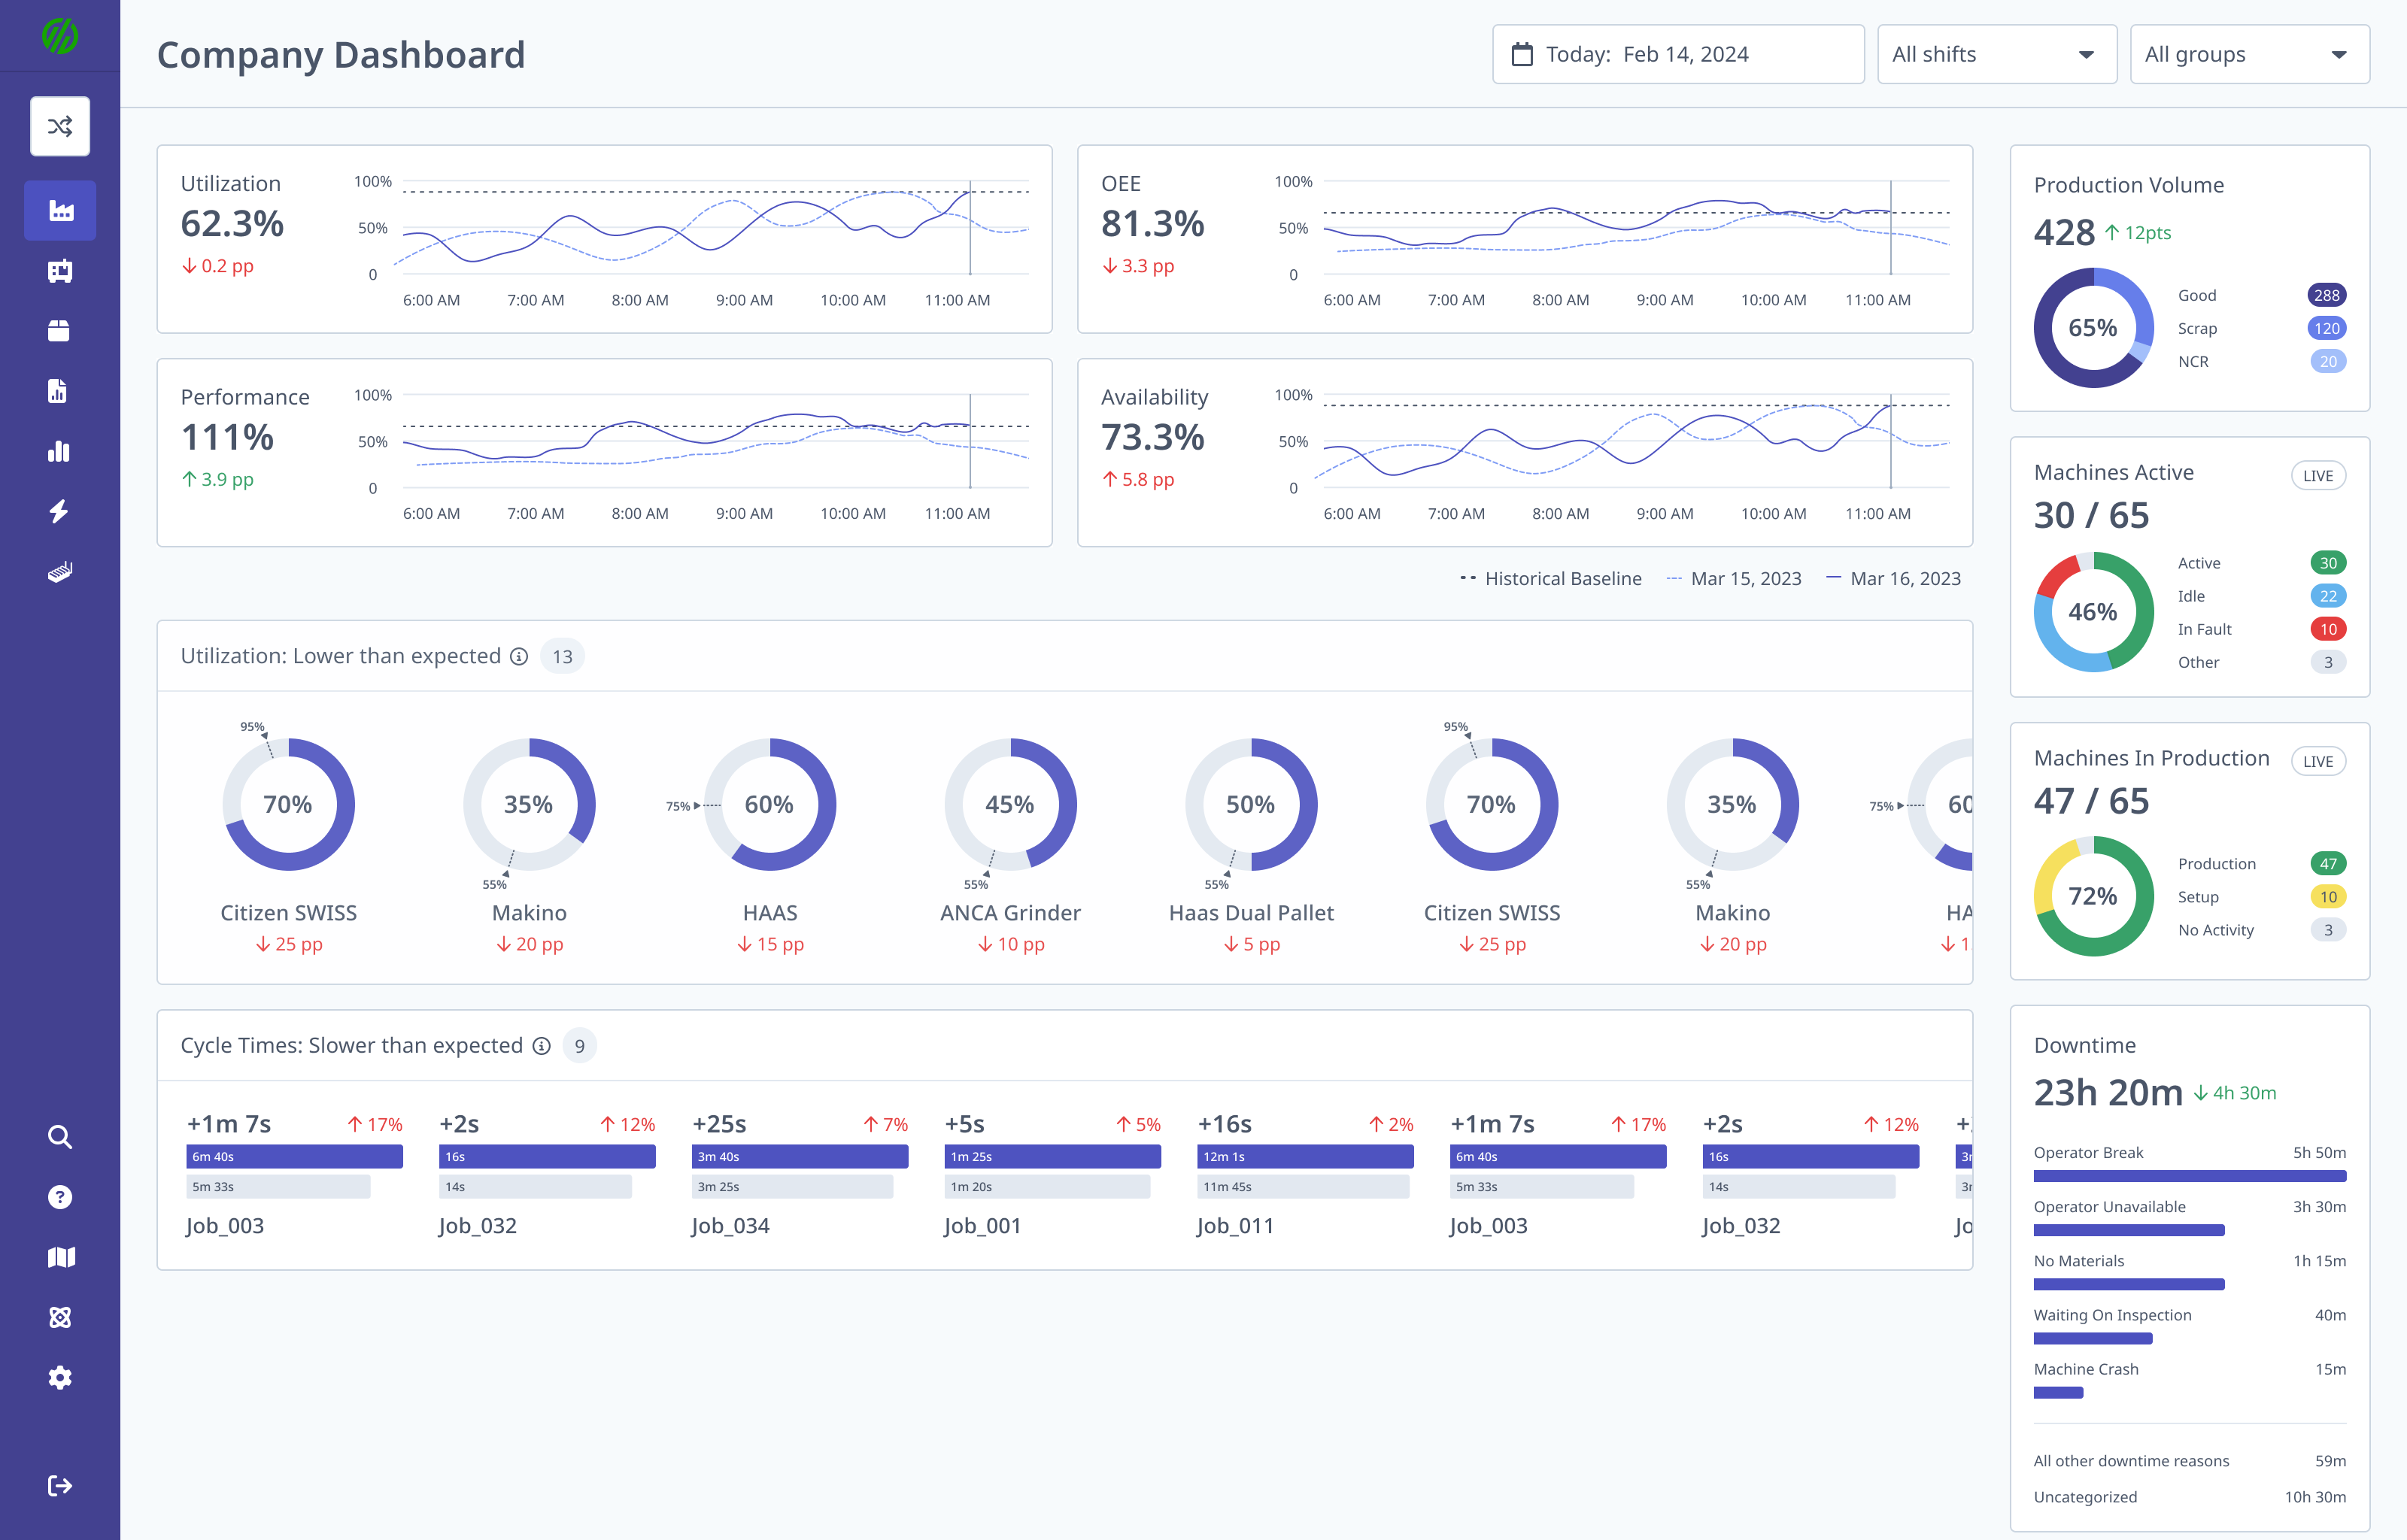Open the search icon in sidebar
This screenshot has width=2407, height=1540.
60,1137
